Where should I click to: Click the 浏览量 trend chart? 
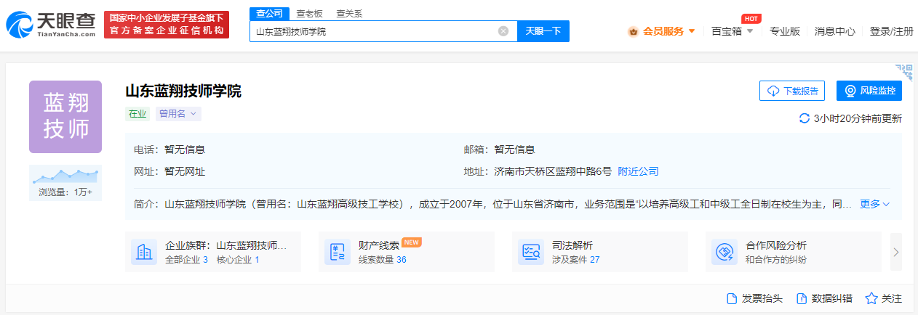pyautogui.click(x=65, y=176)
